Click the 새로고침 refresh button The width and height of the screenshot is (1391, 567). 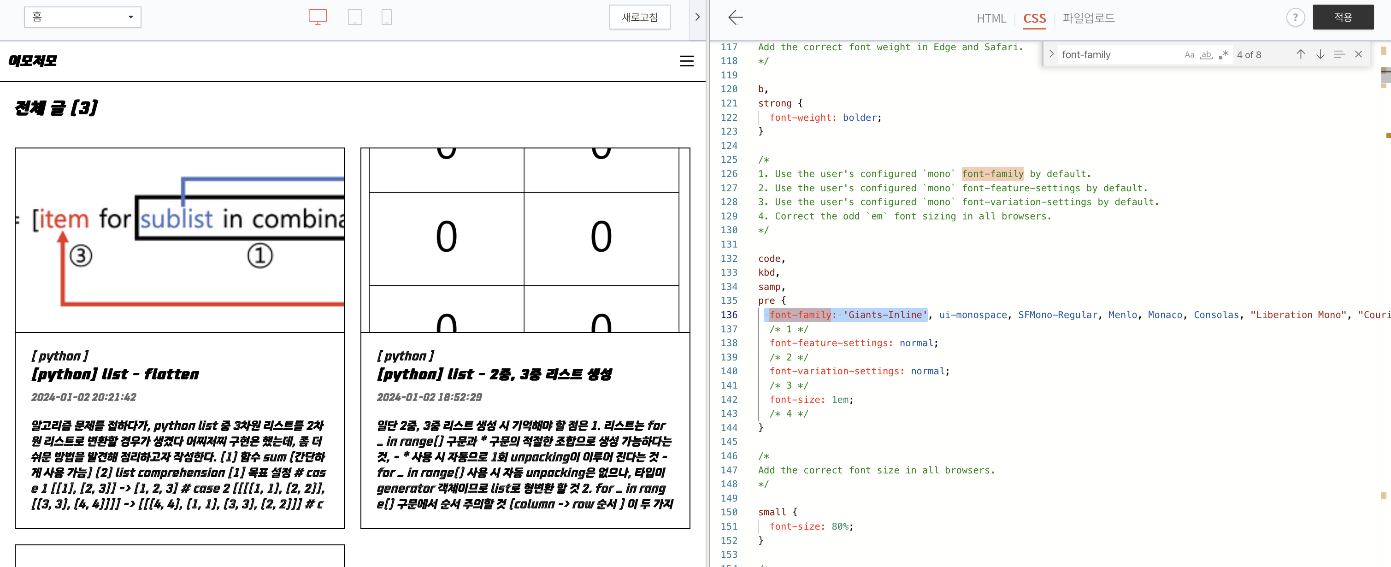[639, 17]
